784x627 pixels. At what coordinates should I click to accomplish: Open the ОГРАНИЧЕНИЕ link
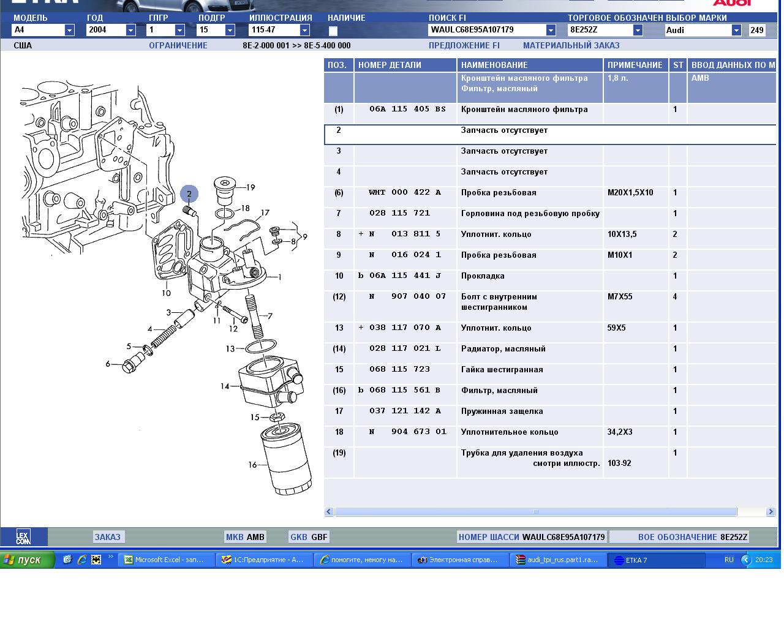(178, 45)
